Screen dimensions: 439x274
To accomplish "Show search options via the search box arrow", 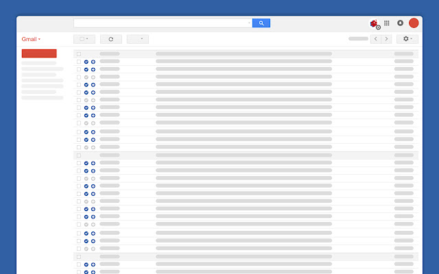I will (249, 23).
